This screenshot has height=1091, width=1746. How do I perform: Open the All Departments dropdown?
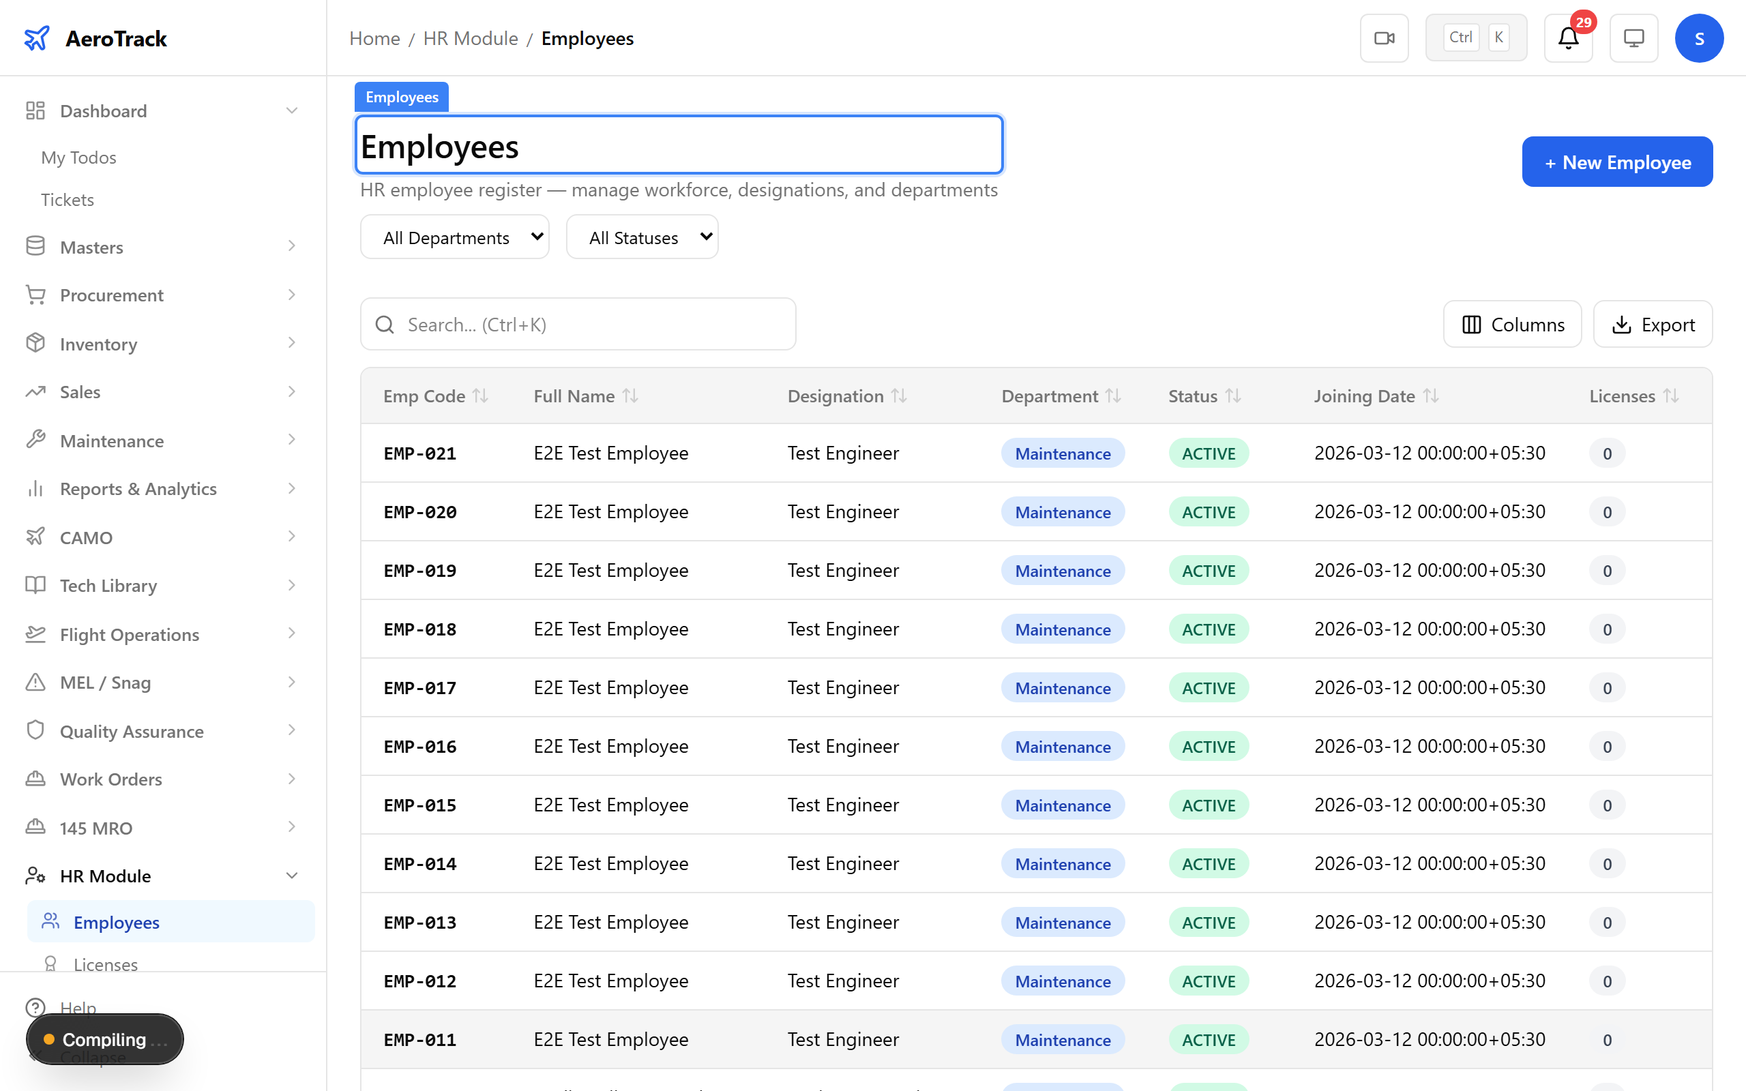click(x=454, y=237)
